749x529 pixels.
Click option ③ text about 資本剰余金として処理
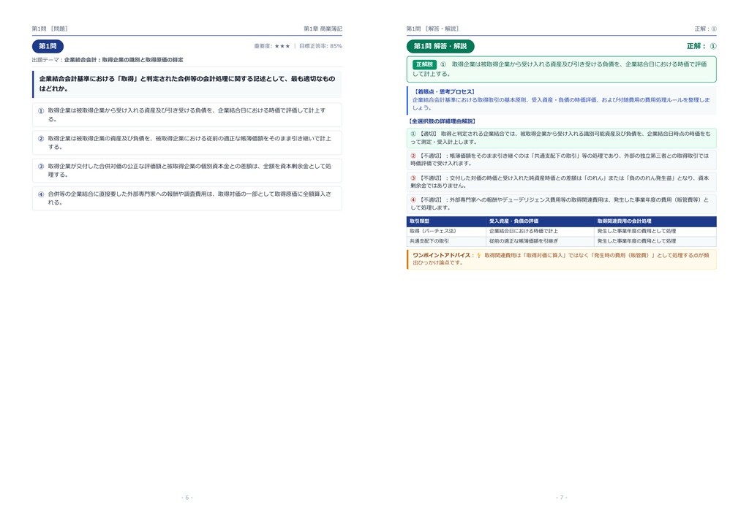click(x=189, y=170)
